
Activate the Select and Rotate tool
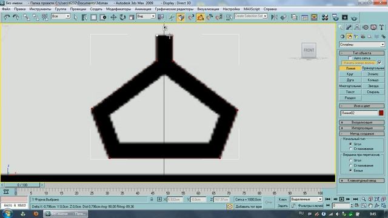point(122,17)
